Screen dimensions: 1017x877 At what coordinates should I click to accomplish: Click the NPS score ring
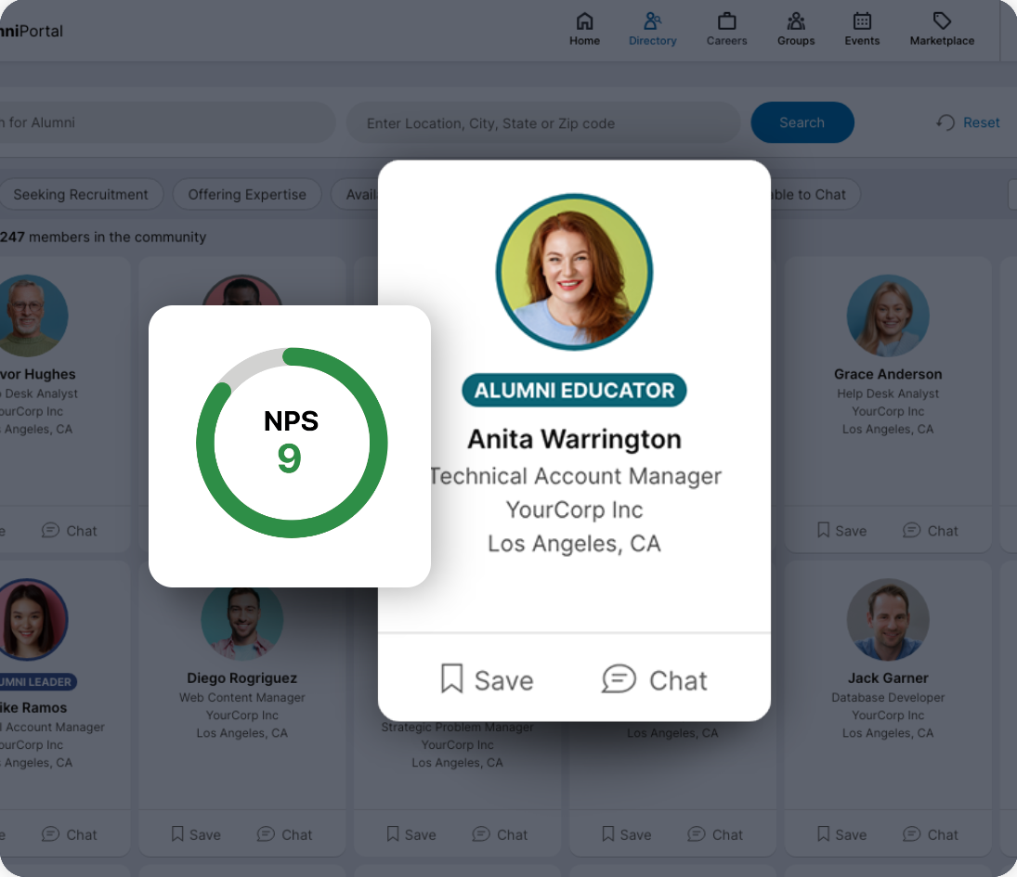click(x=291, y=444)
